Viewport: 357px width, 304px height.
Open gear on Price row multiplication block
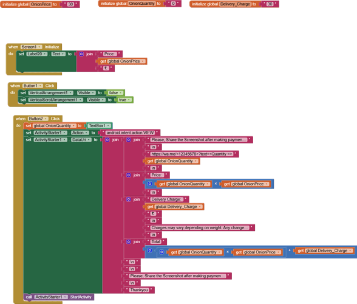pyautogui.click(x=150, y=184)
